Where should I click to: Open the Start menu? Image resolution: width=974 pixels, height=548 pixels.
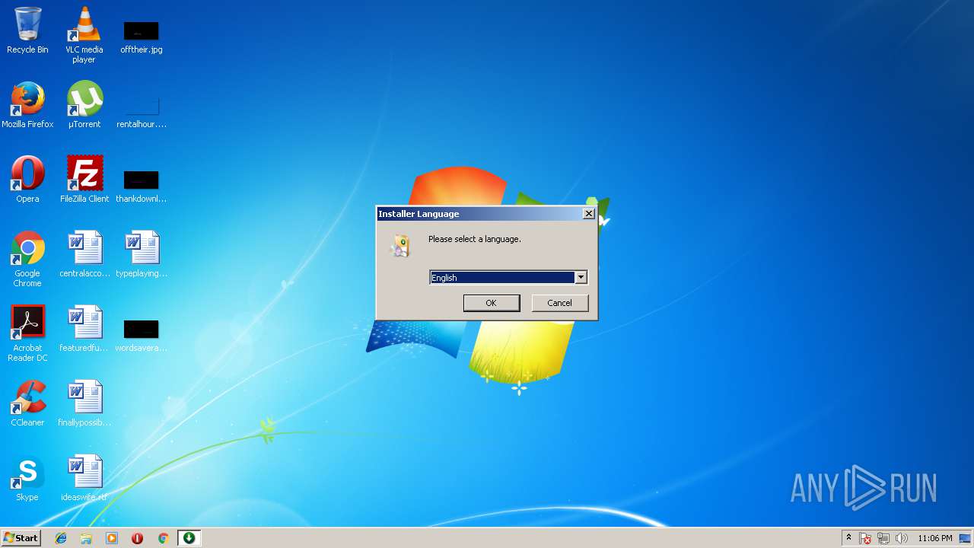click(x=21, y=538)
